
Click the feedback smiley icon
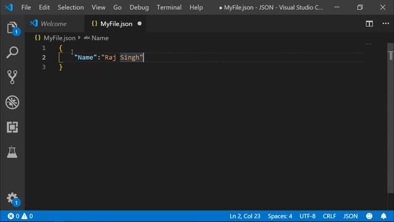pyautogui.click(x=369, y=216)
